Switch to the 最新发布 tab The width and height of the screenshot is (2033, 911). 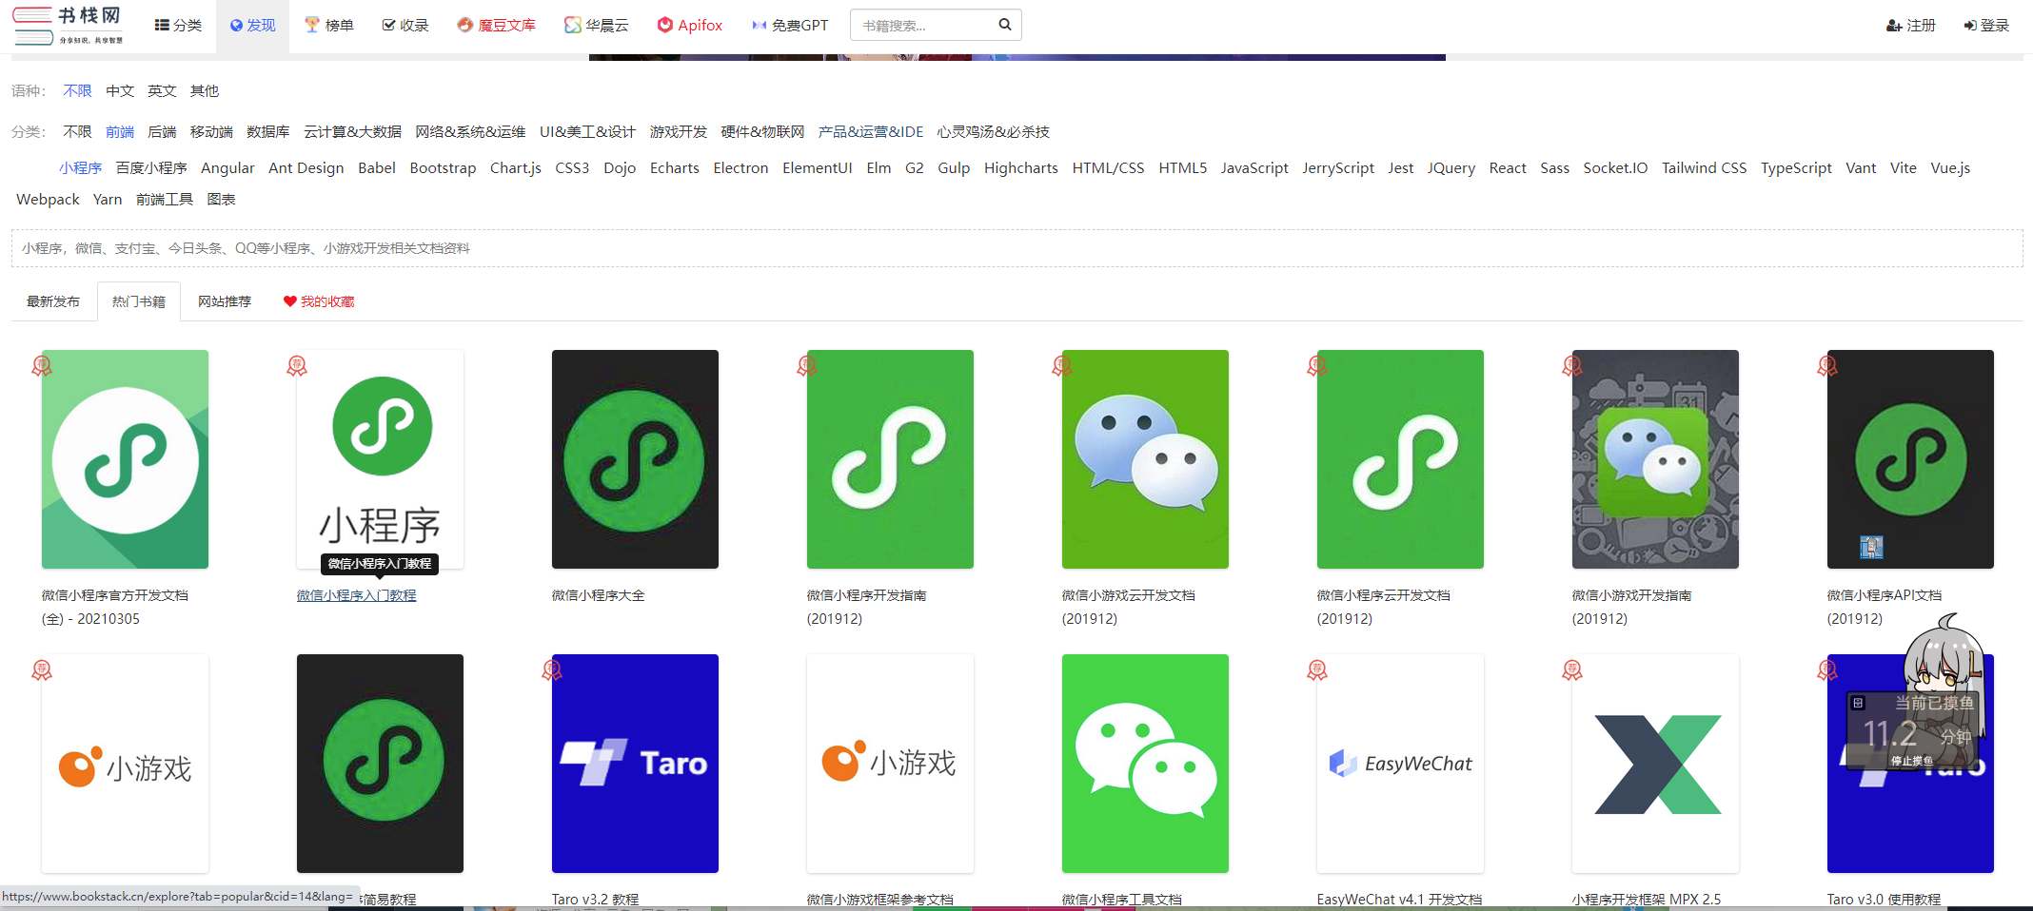(53, 301)
